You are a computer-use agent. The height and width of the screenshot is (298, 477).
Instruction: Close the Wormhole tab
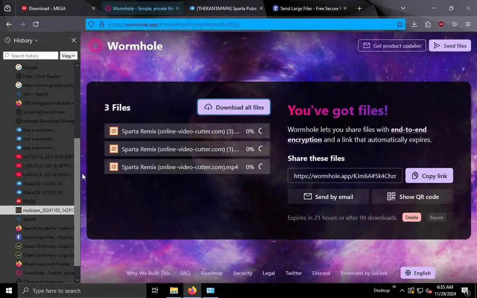(177, 8)
